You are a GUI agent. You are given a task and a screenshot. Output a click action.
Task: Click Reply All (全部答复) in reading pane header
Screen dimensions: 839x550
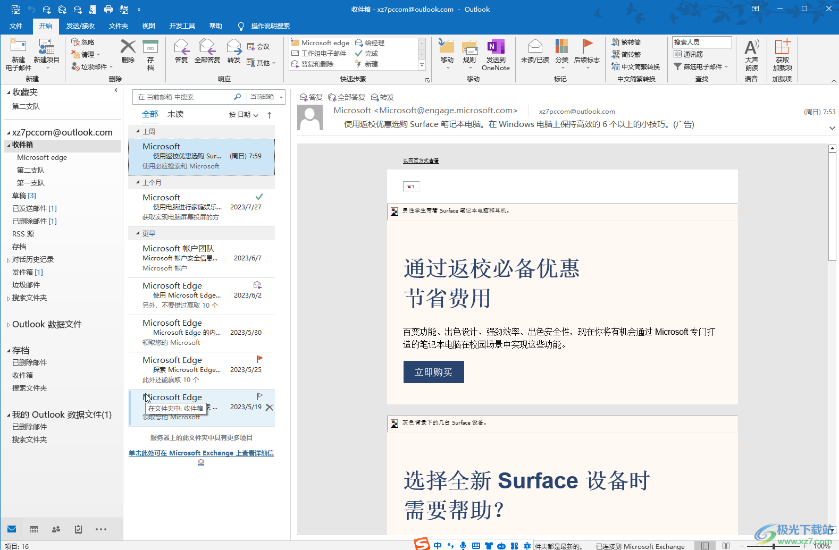pyautogui.click(x=347, y=97)
